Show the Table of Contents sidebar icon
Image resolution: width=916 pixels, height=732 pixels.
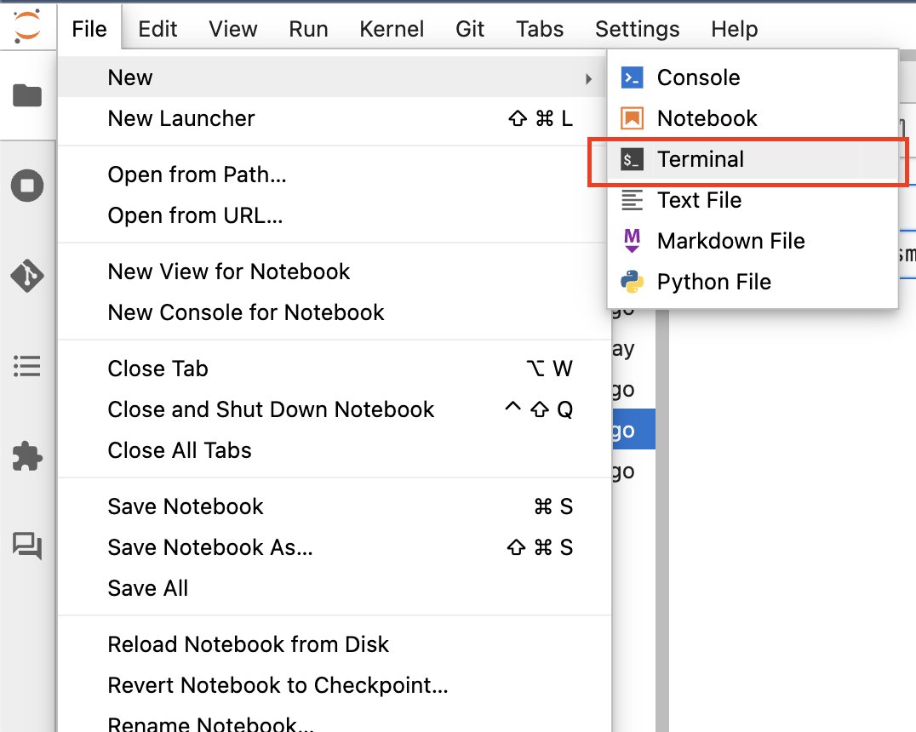pyautogui.click(x=27, y=366)
